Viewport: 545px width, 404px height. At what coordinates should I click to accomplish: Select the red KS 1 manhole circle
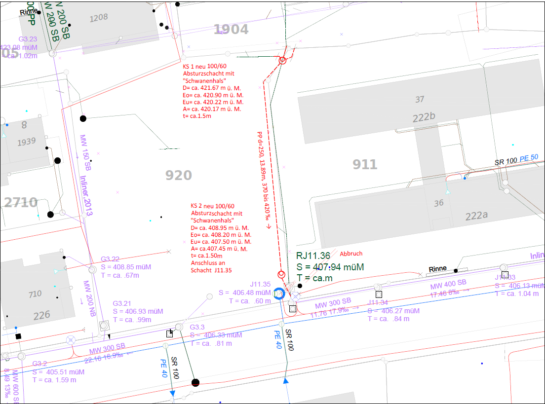pyautogui.click(x=282, y=61)
